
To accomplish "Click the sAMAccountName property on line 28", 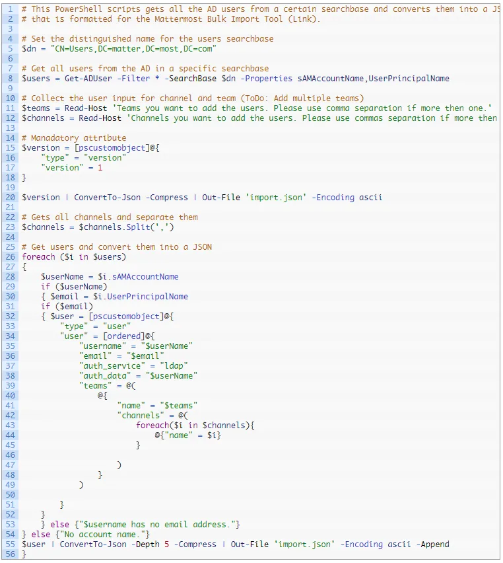I will (x=145, y=277).
